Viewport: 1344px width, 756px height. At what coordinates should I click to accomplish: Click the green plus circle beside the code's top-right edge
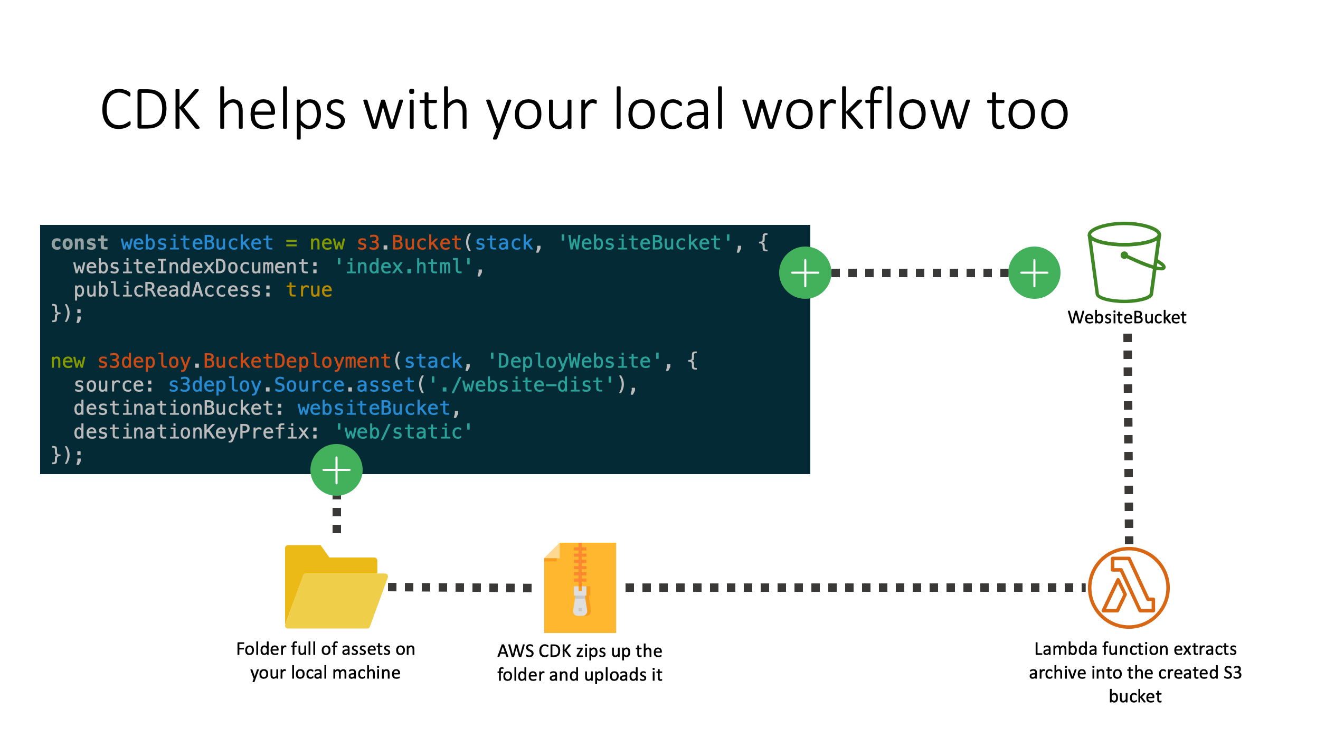pyautogui.click(x=805, y=273)
